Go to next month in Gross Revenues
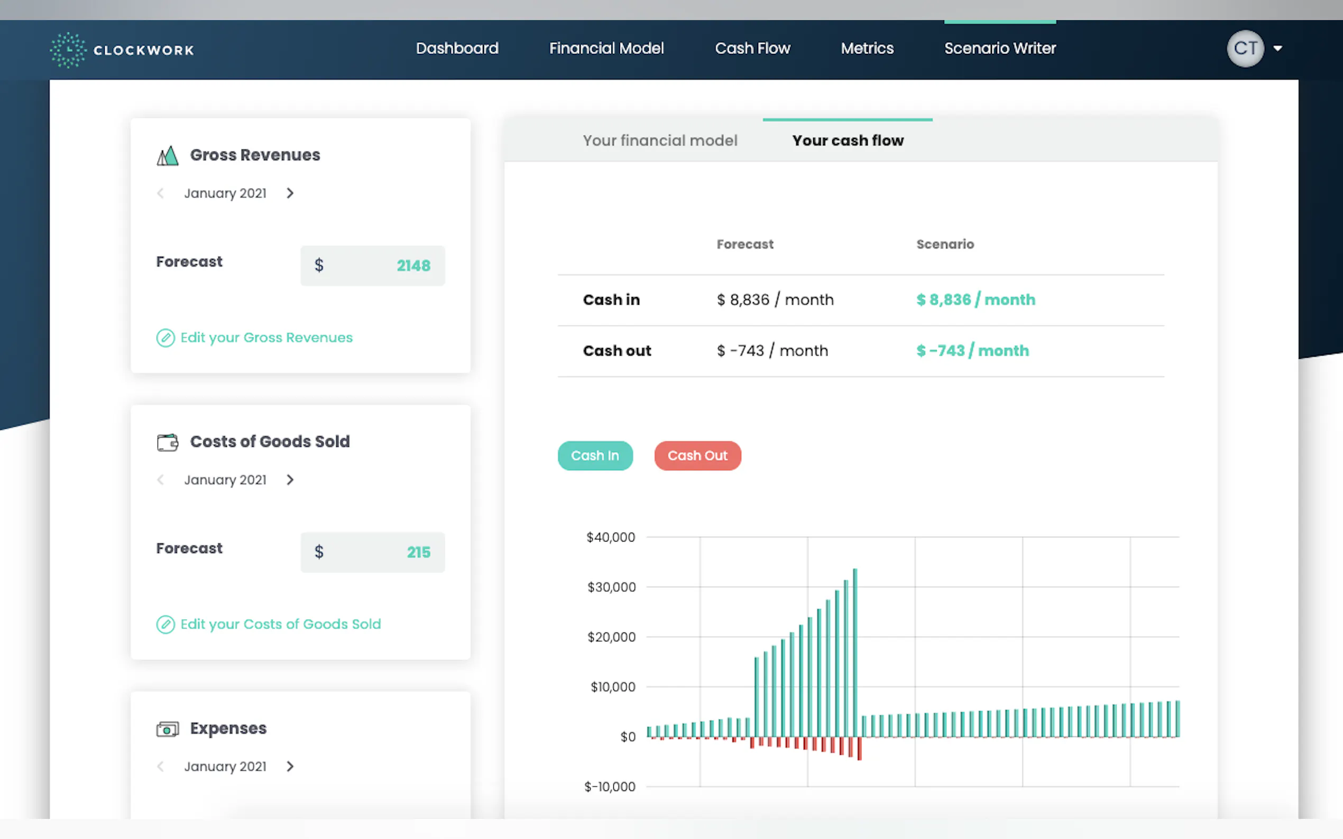This screenshot has height=839, width=1343. tap(290, 193)
